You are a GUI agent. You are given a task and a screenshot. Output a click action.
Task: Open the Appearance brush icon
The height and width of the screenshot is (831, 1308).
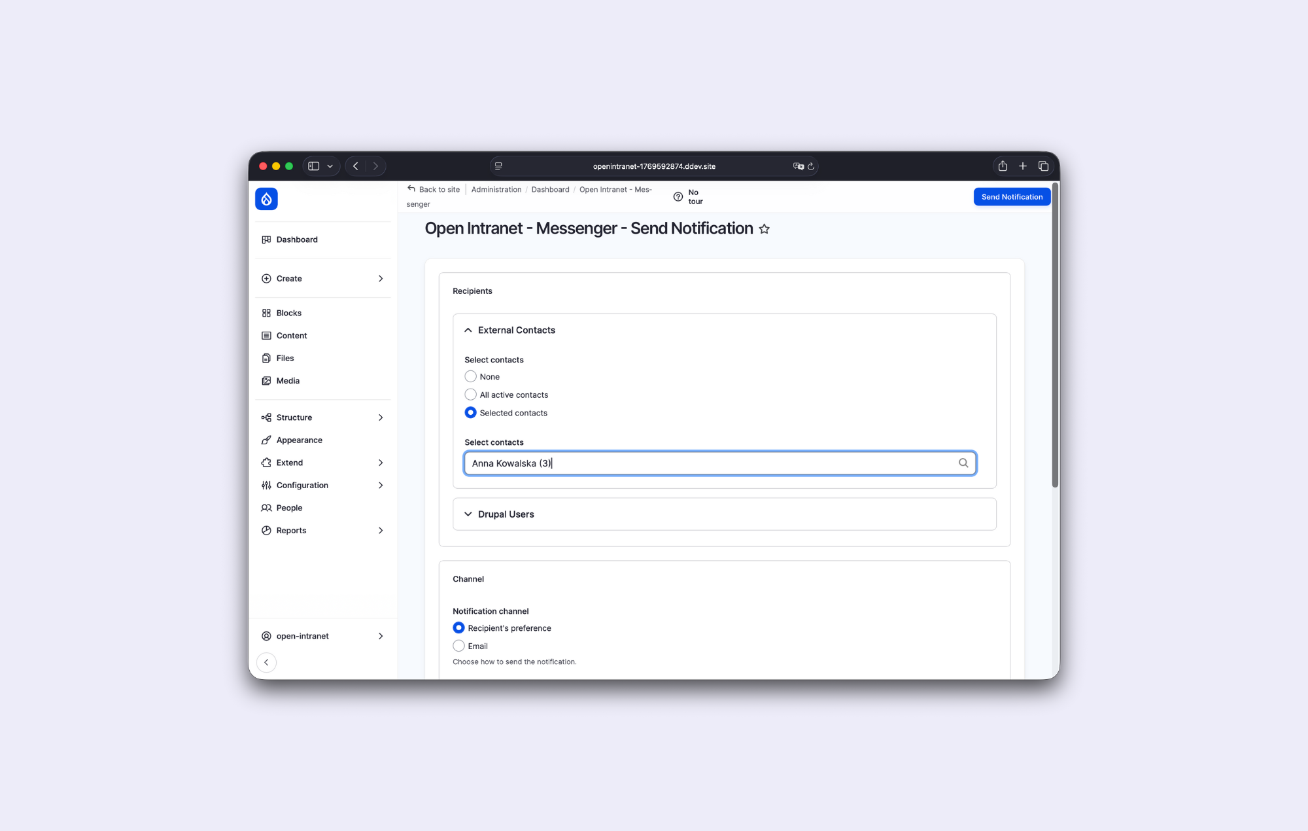[266, 440]
